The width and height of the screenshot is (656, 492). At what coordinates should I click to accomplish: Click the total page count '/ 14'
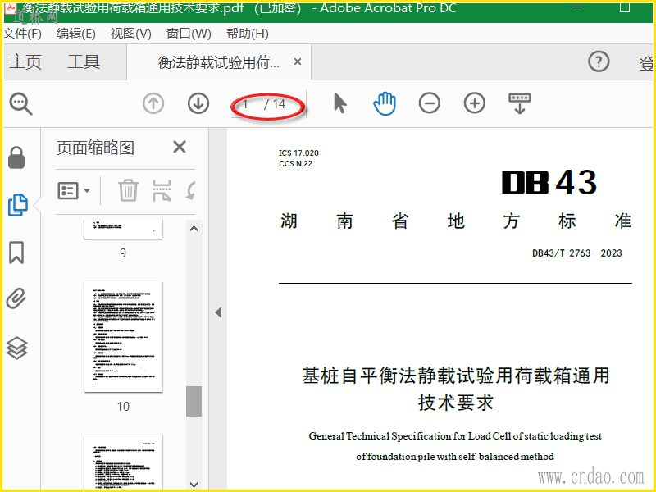(x=275, y=104)
